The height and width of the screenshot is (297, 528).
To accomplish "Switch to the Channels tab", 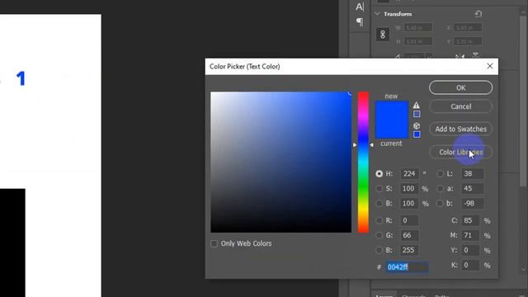I will [414, 295].
